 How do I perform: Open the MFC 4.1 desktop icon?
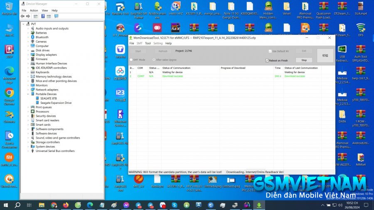click(138, 181)
